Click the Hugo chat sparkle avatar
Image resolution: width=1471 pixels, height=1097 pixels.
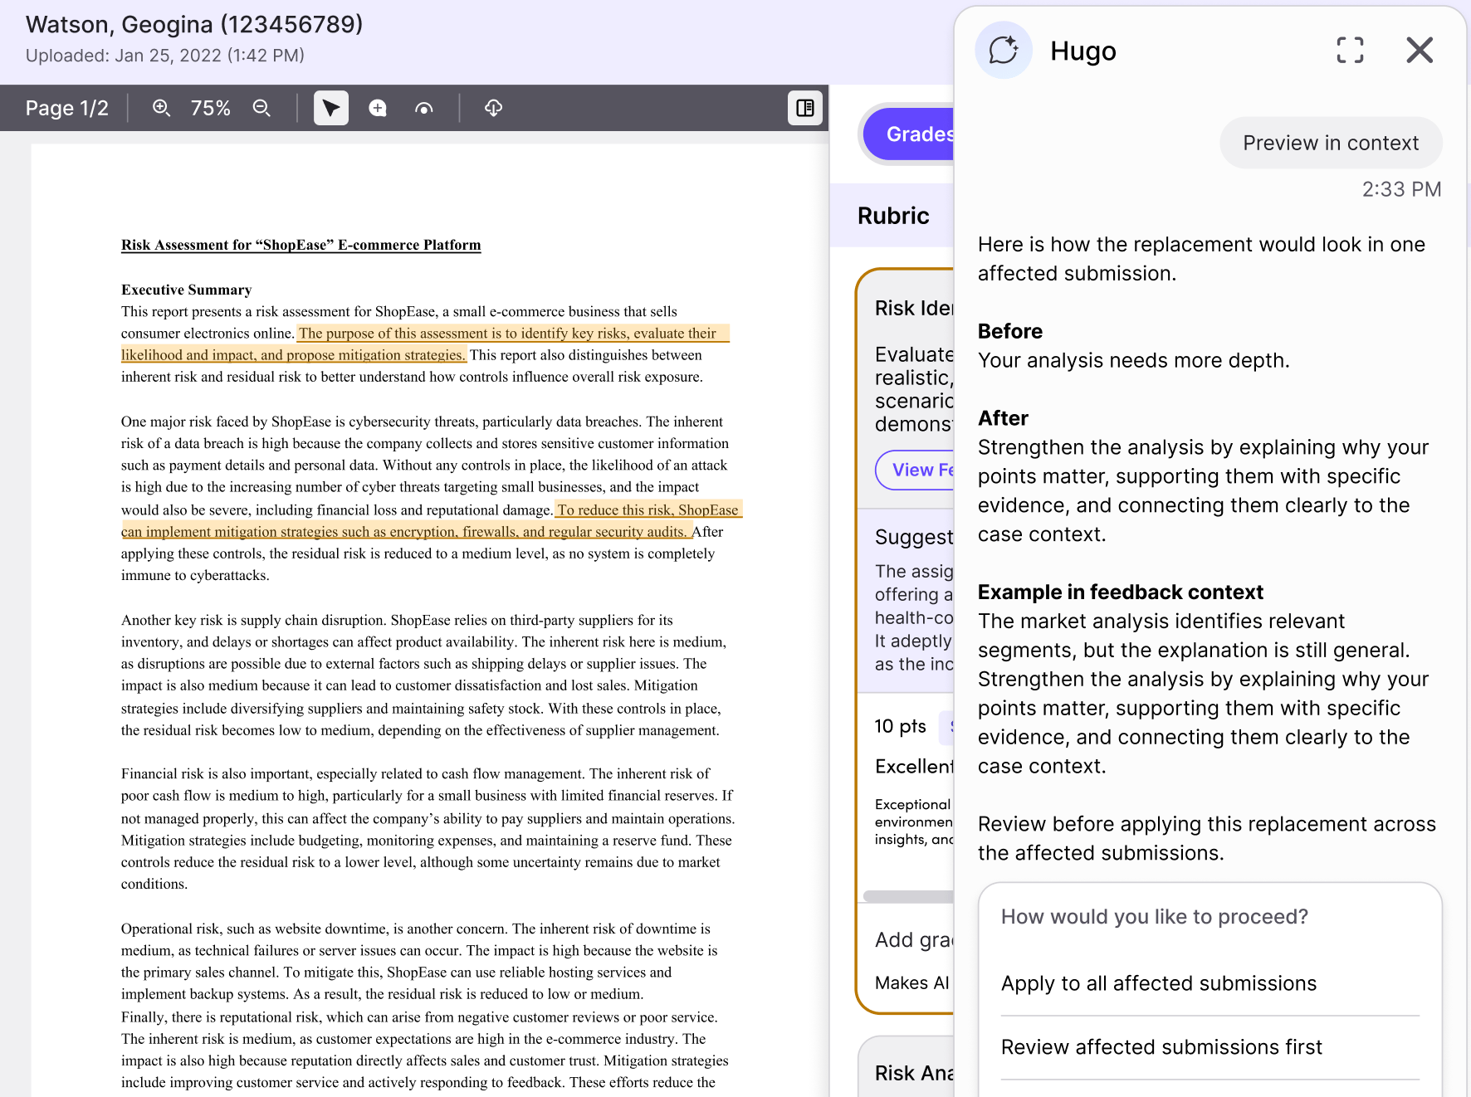1004,51
